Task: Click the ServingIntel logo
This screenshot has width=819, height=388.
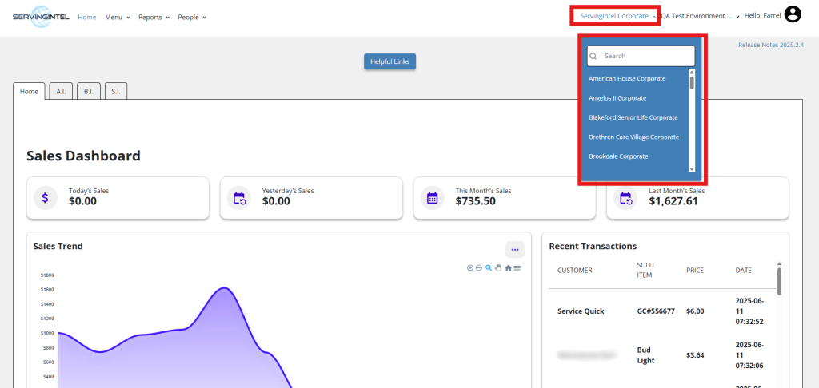Action: click(41, 17)
